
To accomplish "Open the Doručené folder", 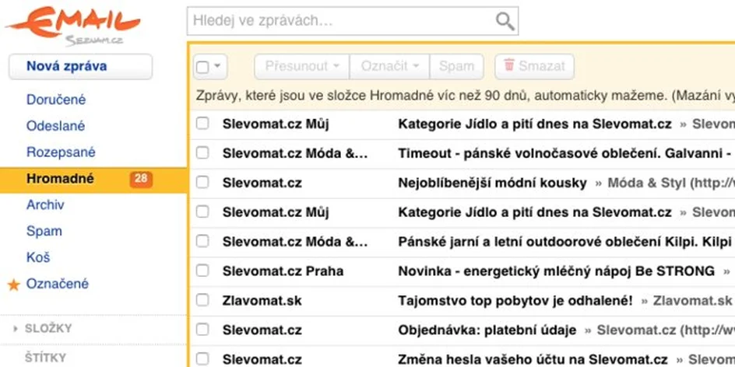I will [56, 100].
